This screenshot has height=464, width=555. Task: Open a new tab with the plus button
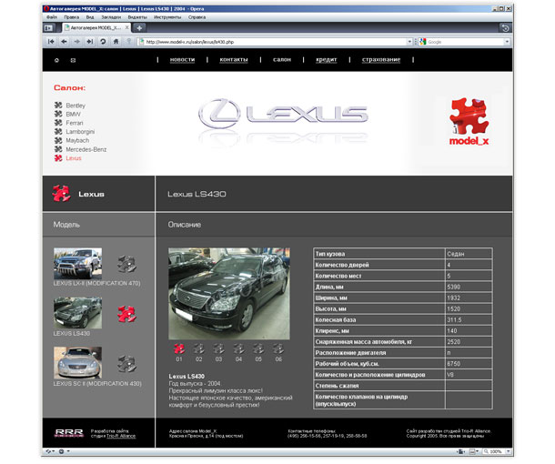(139, 27)
